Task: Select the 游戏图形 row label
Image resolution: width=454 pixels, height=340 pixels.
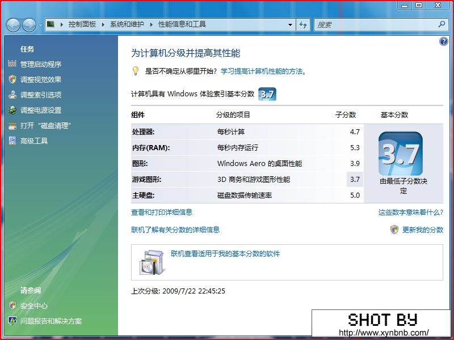Action: (146, 180)
